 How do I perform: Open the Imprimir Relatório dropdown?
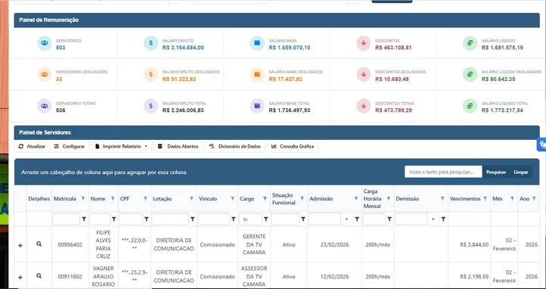pos(121,147)
